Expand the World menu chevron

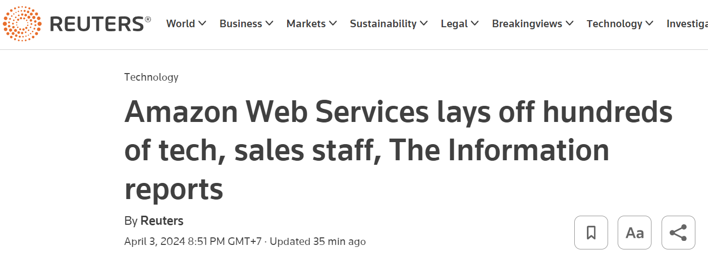202,24
